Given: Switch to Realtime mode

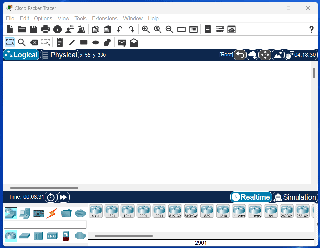Looking at the screenshot, I should click(251, 197).
